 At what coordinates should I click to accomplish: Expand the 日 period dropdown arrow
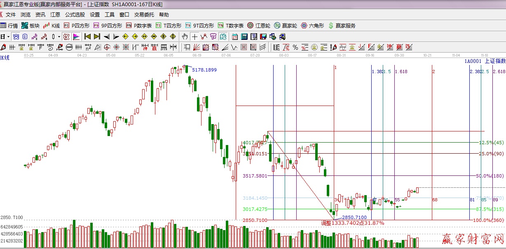coord(7,37)
